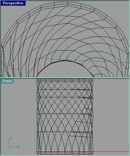This screenshot has width=130, height=156.
Task: Select the Front viewport title label
Action: tap(7, 81)
